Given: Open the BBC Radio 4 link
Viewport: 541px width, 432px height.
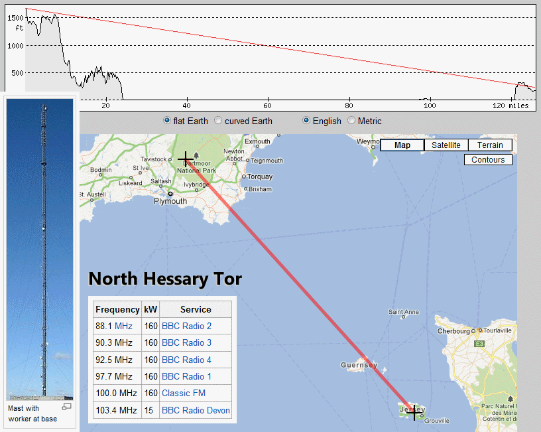Looking at the screenshot, I should click(186, 360).
